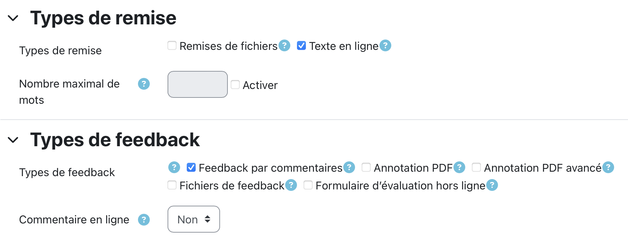Open help for Remises de fichiers
Image resolution: width=628 pixels, height=240 pixels.
tap(284, 46)
